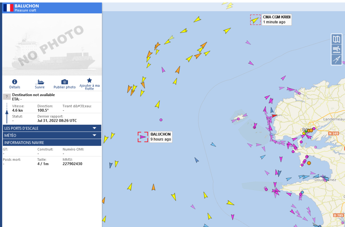Image resolution: width=345 pixels, height=227 pixels.
Task: Click the Landerneau town label
Action: point(334,119)
